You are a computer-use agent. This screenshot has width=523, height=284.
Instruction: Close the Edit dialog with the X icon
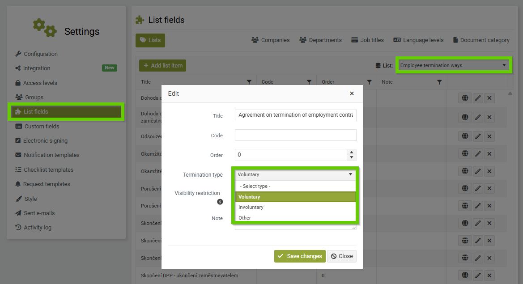tap(352, 93)
